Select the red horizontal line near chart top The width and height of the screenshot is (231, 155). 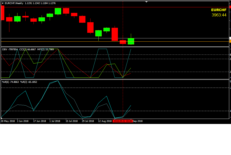[x=115, y=7]
